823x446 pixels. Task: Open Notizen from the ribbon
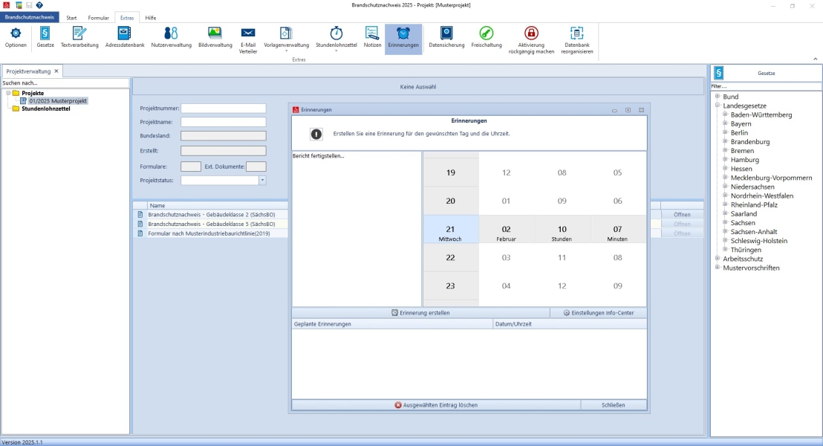click(x=372, y=39)
